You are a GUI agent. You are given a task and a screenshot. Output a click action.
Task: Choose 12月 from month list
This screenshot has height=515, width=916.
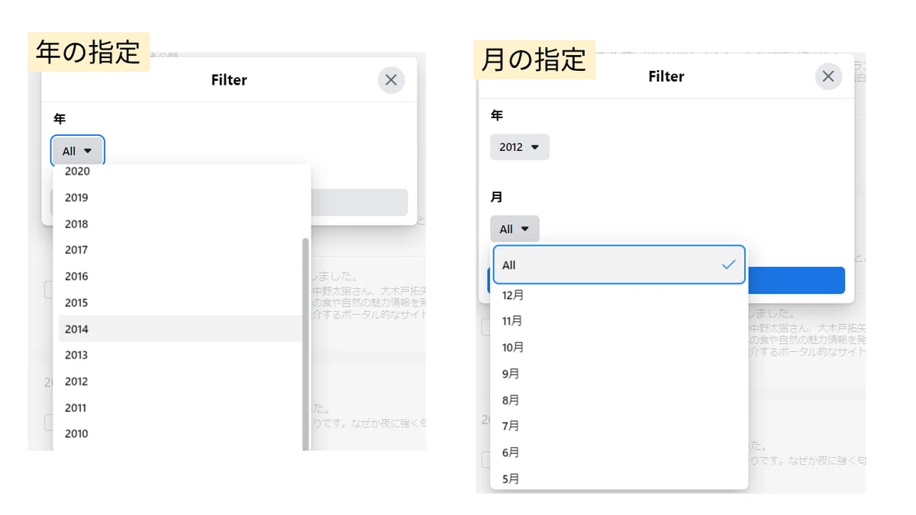619,295
